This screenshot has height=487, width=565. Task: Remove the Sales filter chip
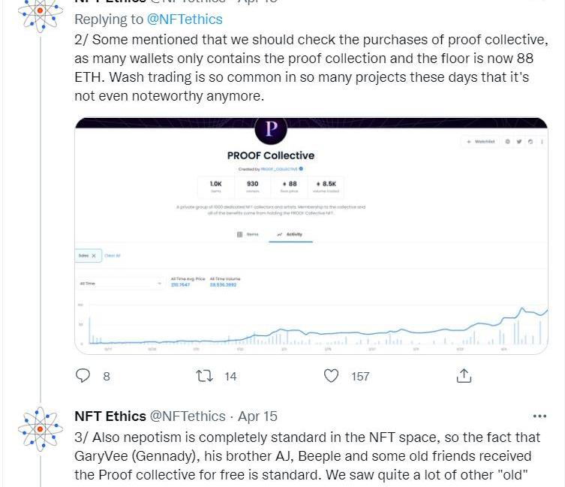coord(94,256)
